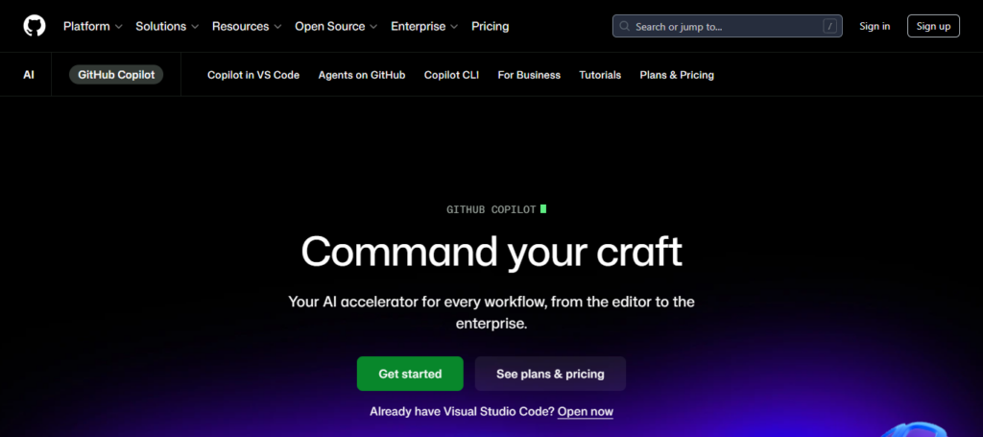The width and height of the screenshot is (983, 437).
Task: Click the GitHub Copilot pill
Action: pos(116,75)
